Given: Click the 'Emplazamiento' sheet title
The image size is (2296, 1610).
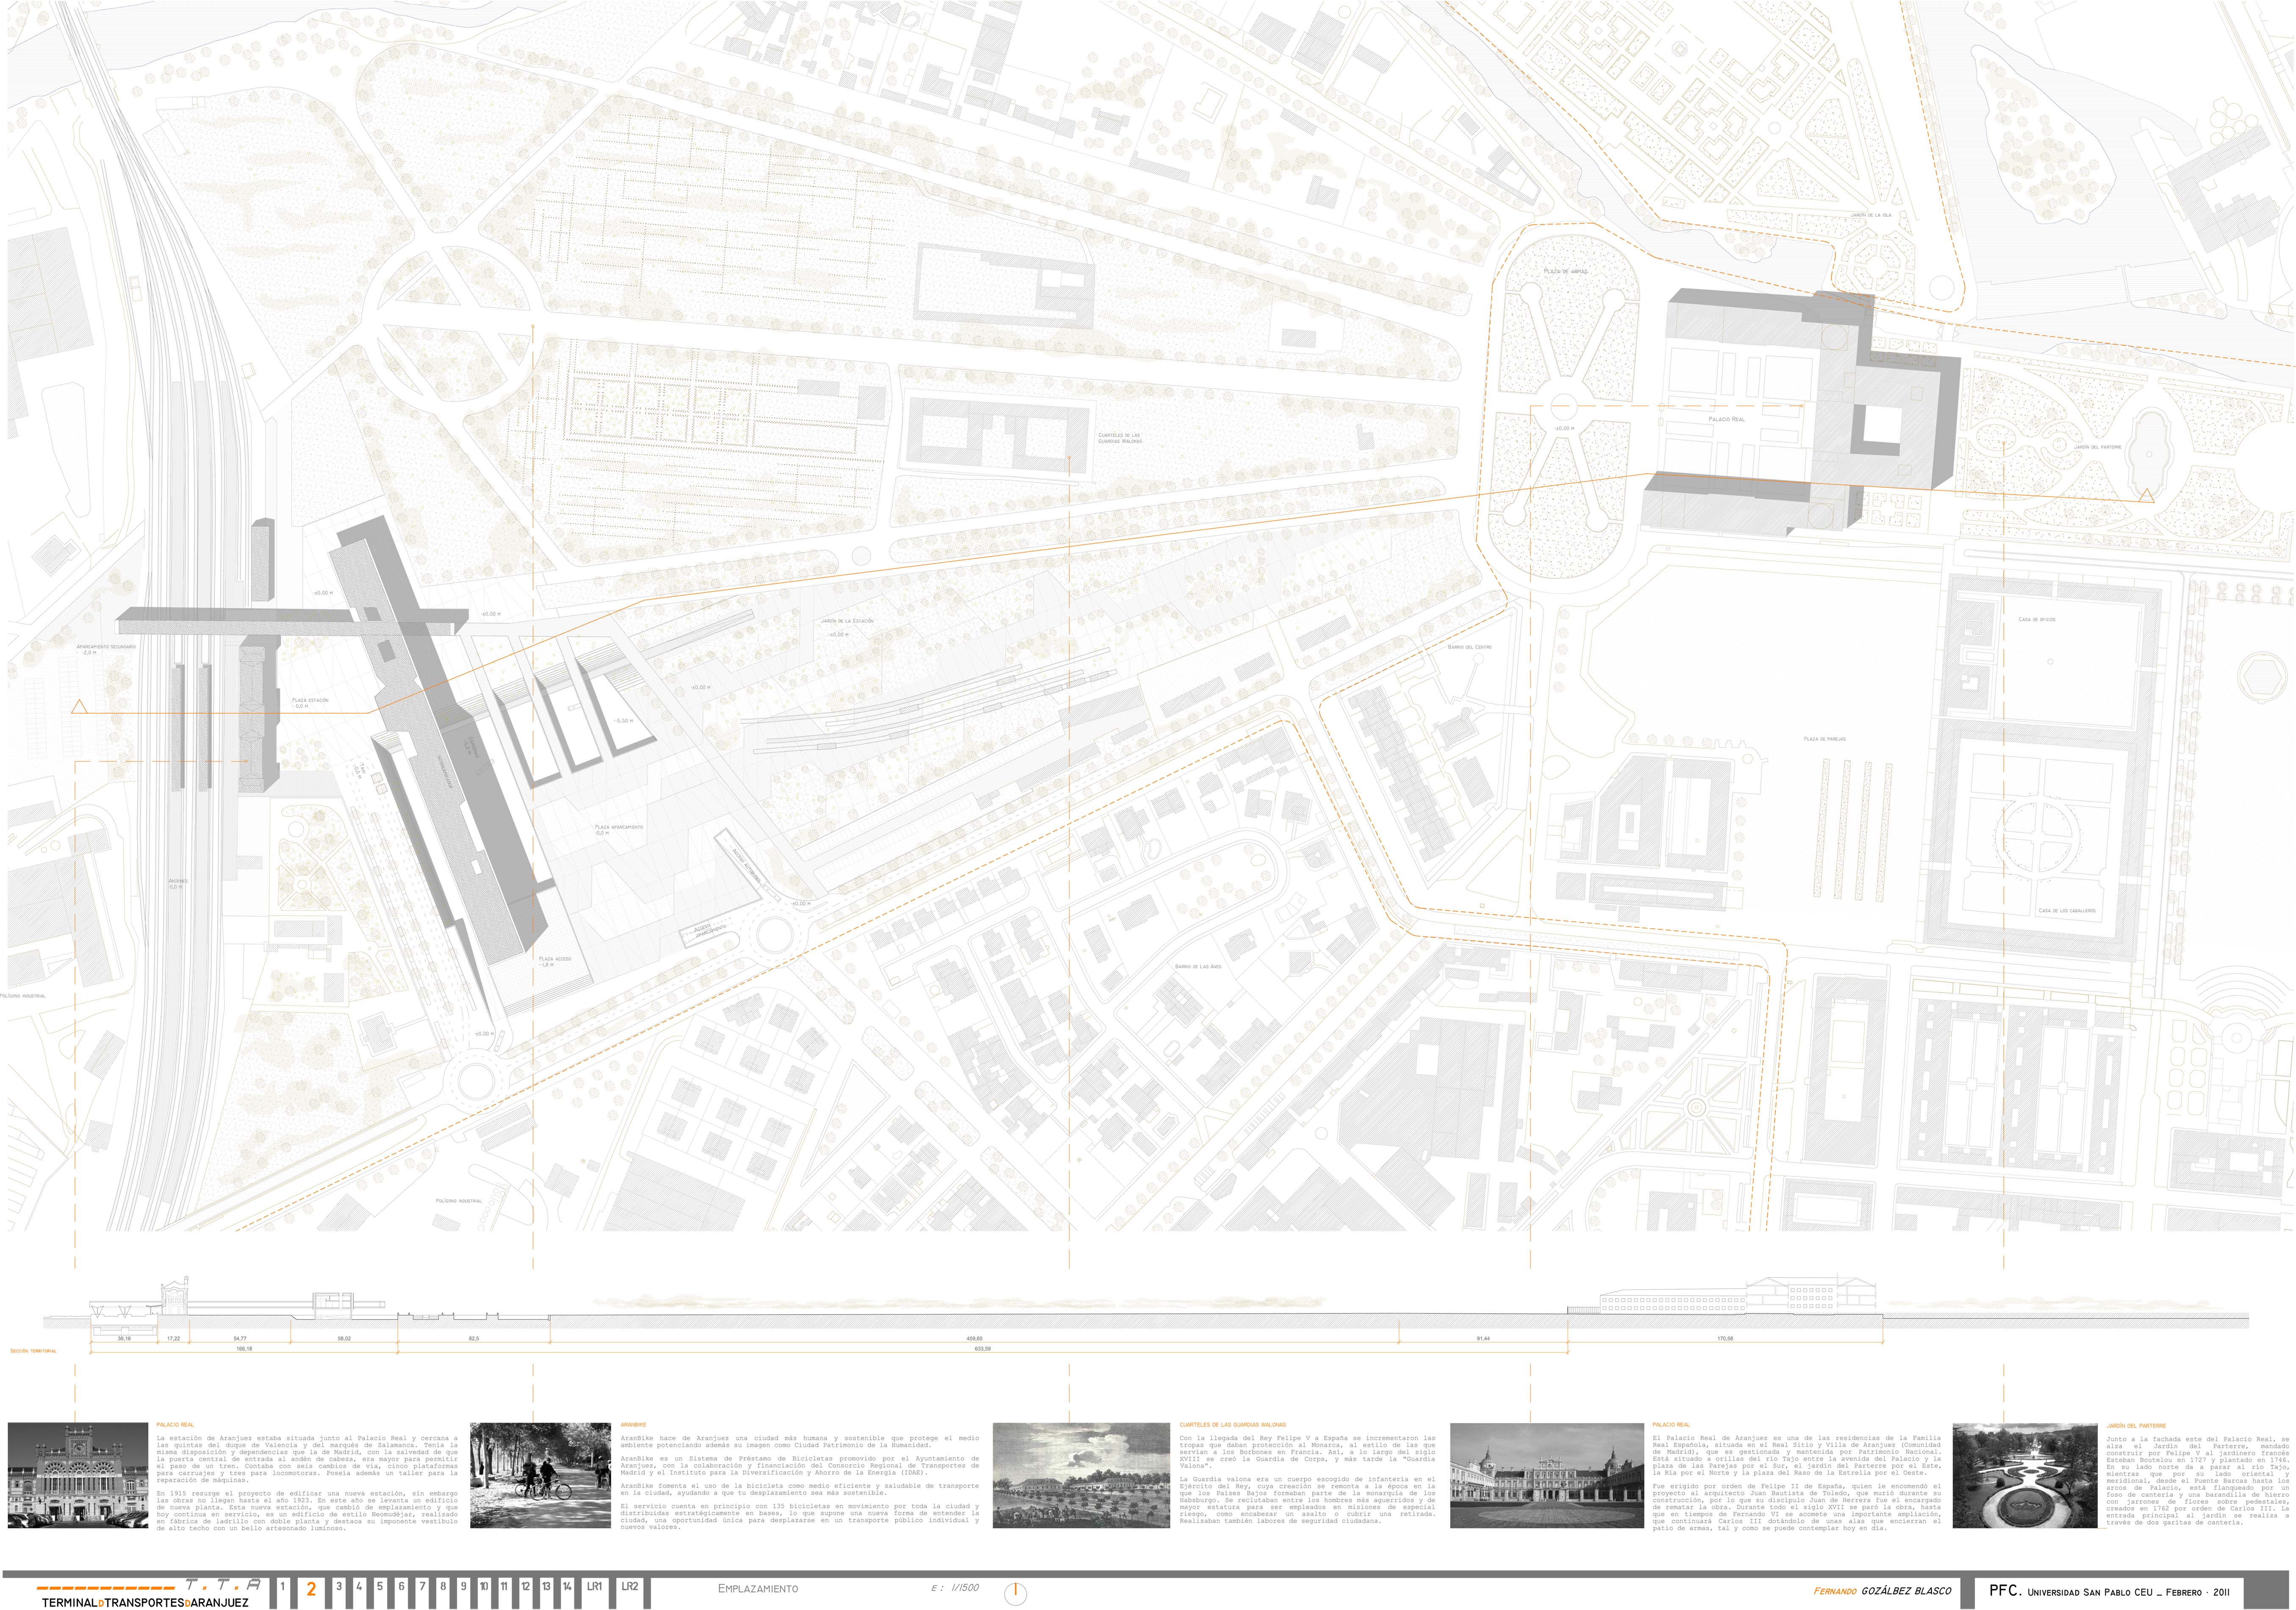Looking at the screenshot, I should (x=758, y=1588).
